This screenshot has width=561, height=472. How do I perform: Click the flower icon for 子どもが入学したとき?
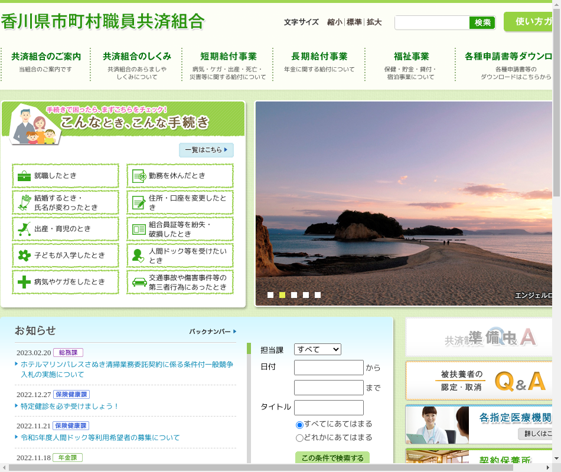24,255
